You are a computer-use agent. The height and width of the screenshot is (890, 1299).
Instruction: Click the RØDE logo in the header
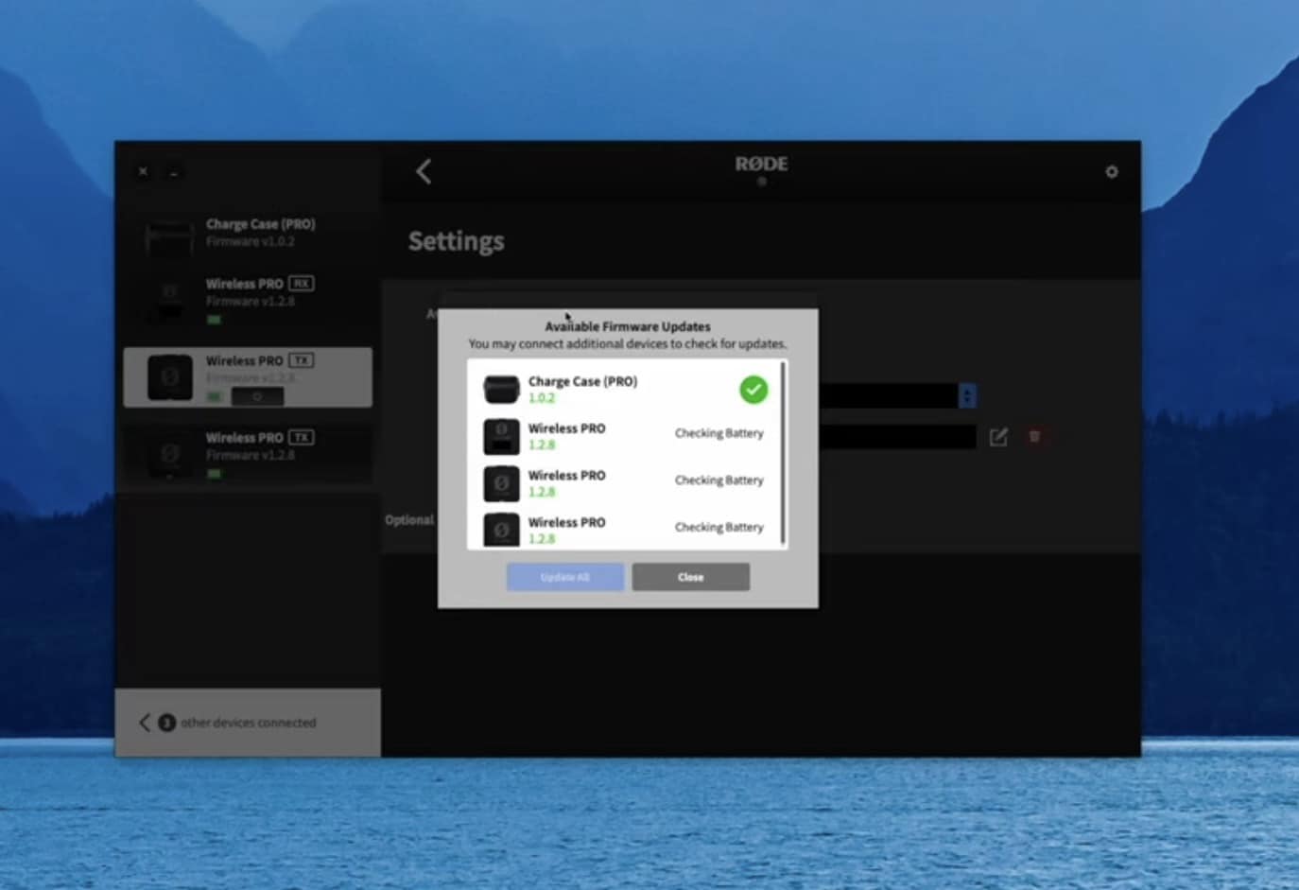(x=761, y=164)
